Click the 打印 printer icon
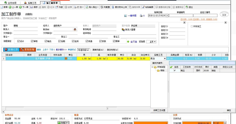This screenshot has height=124, width=236. [x=75, y=7]
